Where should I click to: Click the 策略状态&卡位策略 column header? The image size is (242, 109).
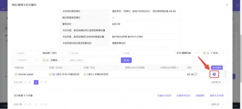pos(135,68)
